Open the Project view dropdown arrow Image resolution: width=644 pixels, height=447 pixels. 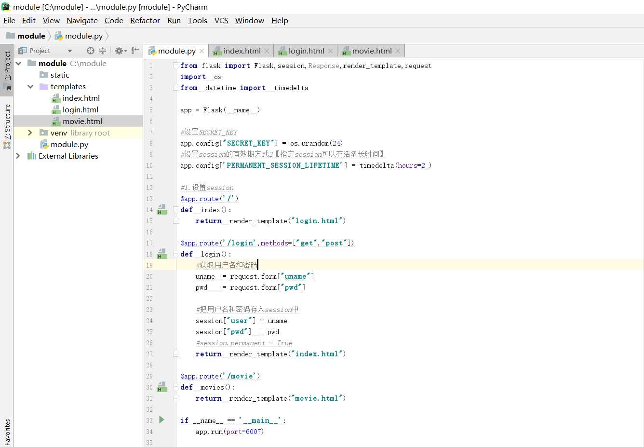(70, 51)
